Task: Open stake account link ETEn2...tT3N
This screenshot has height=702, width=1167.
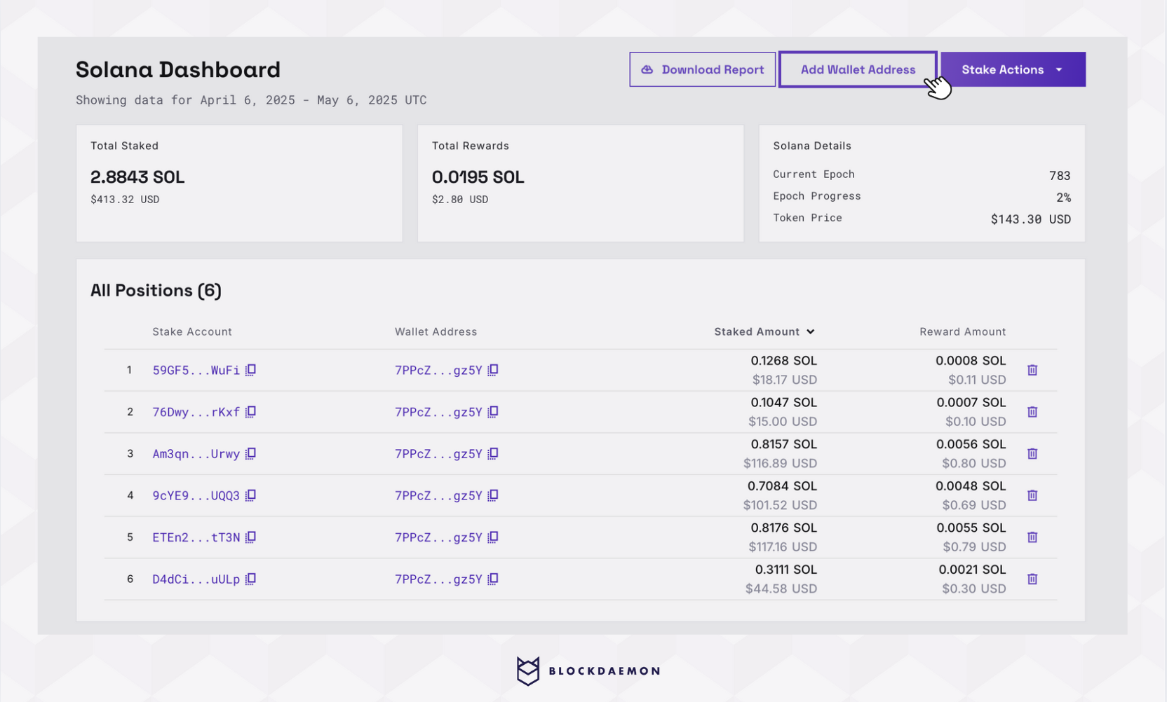Action: pos(196,537)
